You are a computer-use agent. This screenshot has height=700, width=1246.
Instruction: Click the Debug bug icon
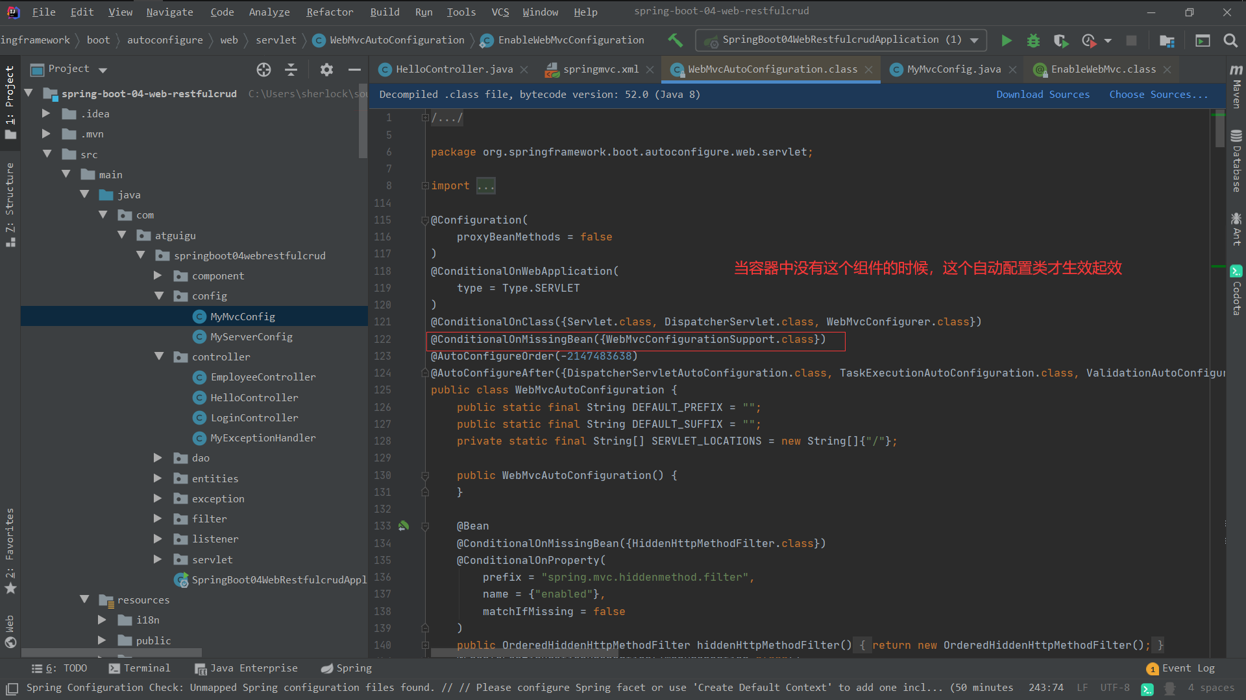coord(1033,41)
